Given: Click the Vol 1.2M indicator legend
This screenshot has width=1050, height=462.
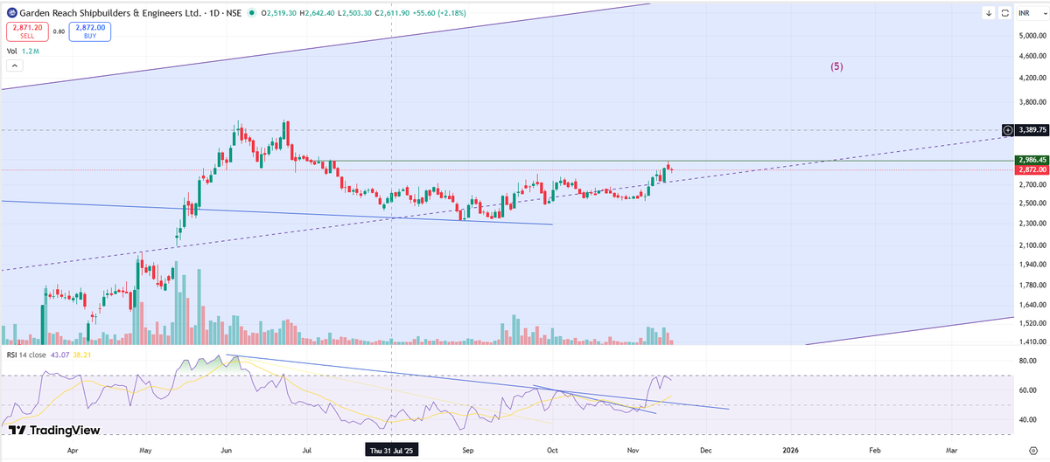Looking at the screenshot, I should pos(24,52).
